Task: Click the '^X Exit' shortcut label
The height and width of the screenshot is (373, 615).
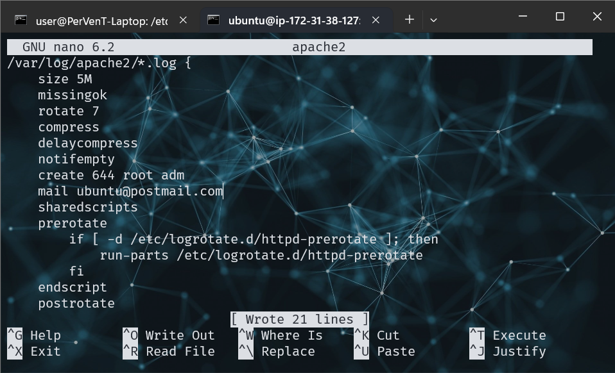Action: [x=34, y=351]
